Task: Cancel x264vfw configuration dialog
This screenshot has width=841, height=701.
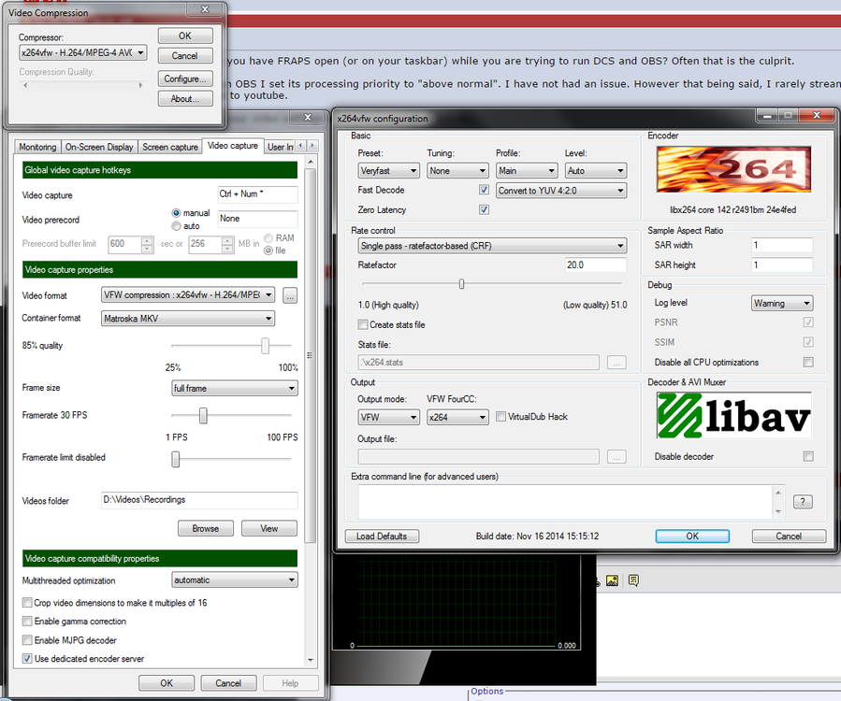Action: coord(789,536)
